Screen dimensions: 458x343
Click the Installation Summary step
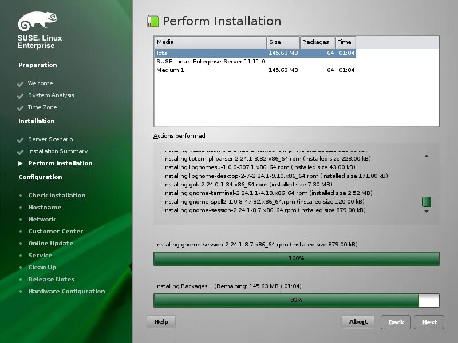point(58,151)
